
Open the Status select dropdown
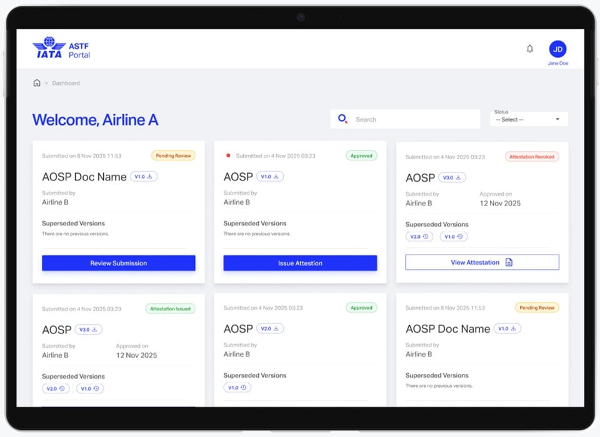[x=529, y=119]
